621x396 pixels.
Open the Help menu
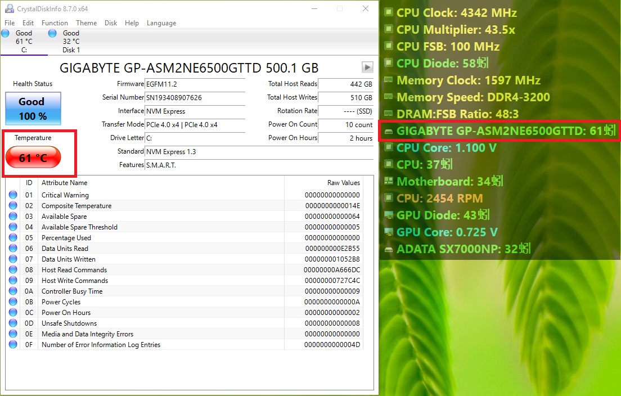point(132,23)
